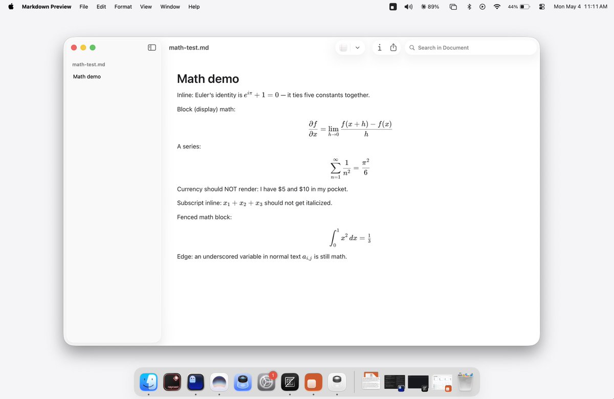
Task: Click the Now Playing menu bar icon
Action: (483, 7)
